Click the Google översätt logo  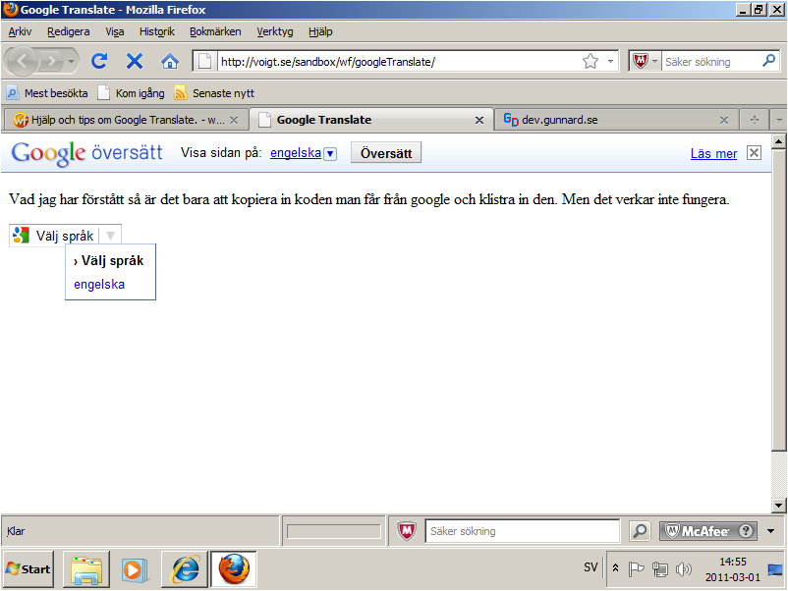click(x=86, y=153)
